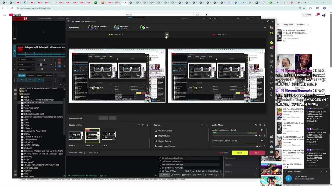Open the Audio Mixer settings gear
Image resolution: width=332 pixels, height=186 pixels.
[x=260, y=125]
